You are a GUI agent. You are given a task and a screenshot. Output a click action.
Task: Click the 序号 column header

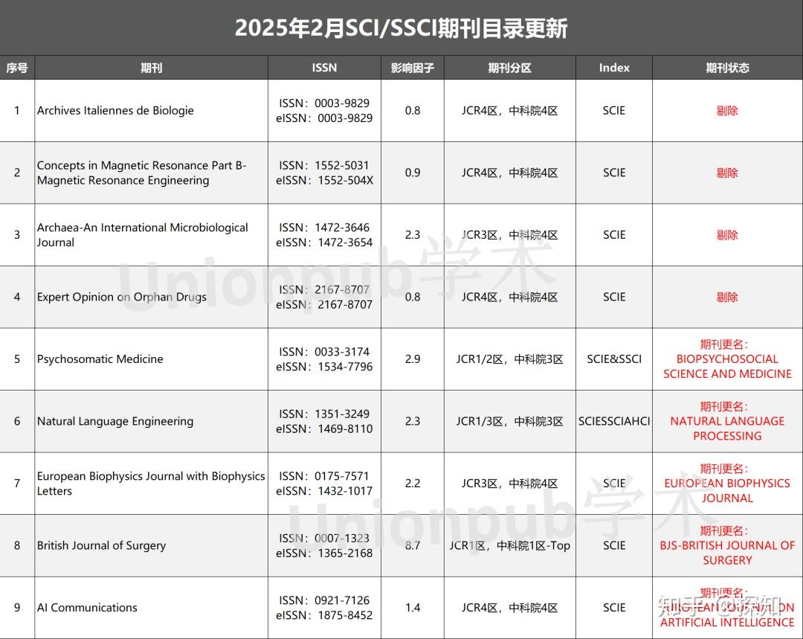17,68
